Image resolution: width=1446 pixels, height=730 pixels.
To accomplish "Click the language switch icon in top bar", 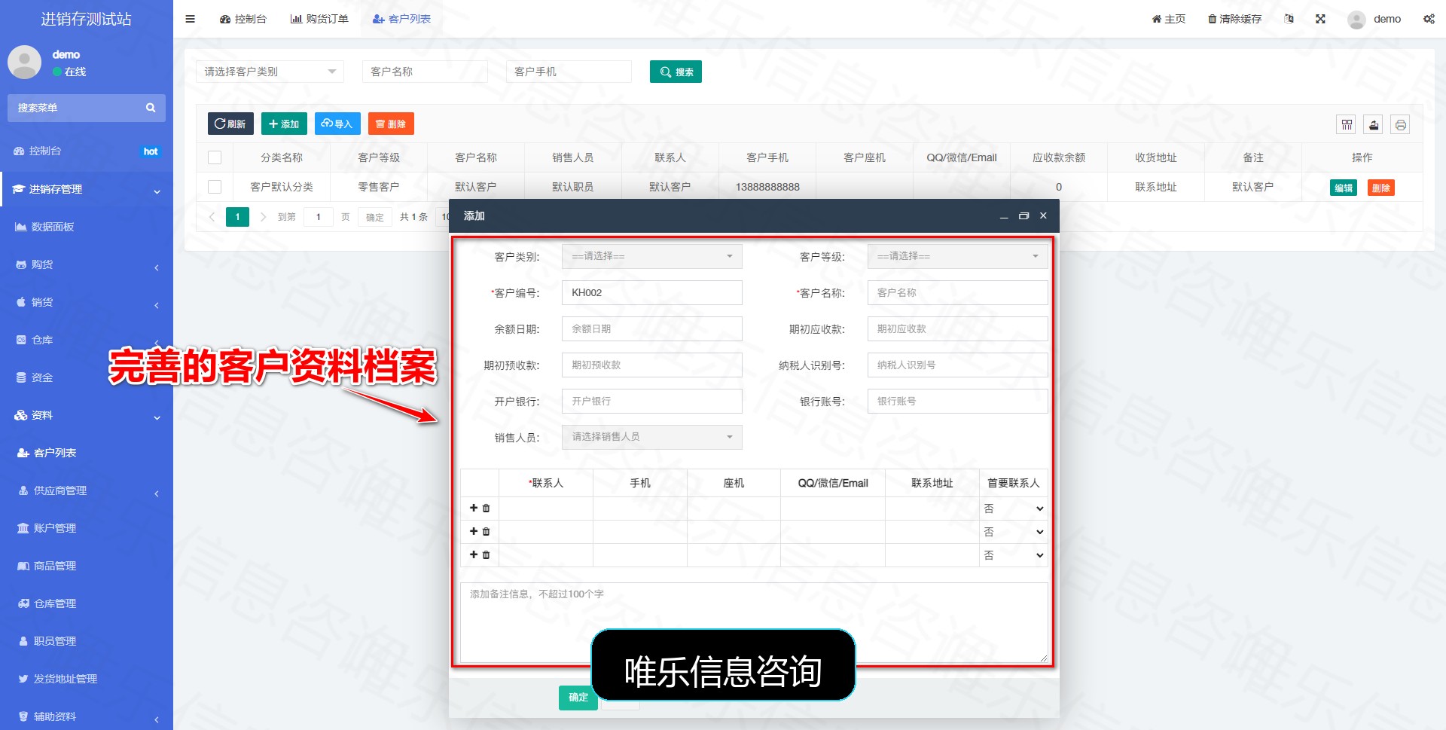I will [1289, 19].
